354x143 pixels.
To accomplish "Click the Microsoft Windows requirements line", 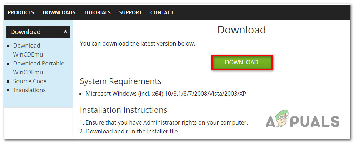I will (166, 94).
